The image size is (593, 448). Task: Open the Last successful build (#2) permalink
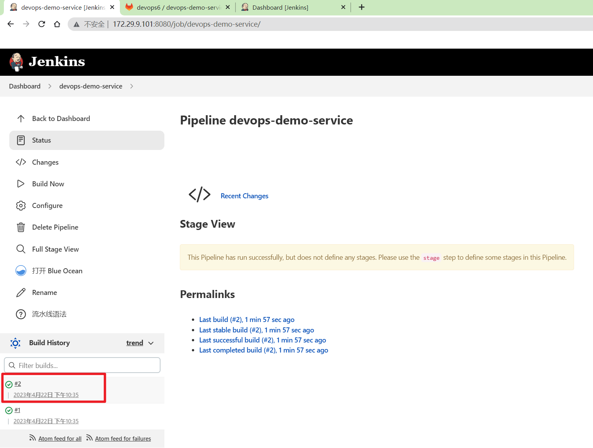click(263, 340)
